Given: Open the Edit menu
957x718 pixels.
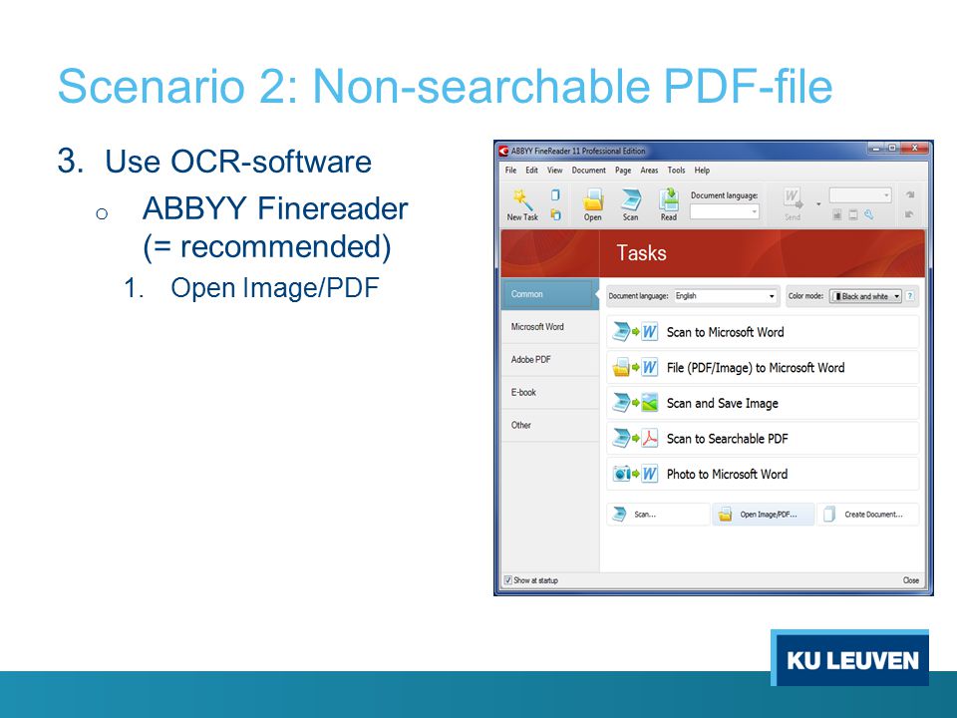Looking at the screenshot, I should pos(532,171).
